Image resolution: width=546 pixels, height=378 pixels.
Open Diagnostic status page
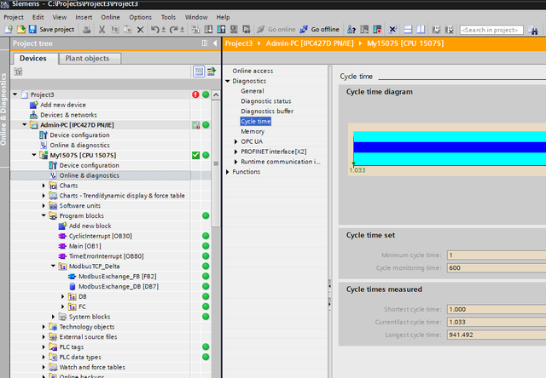click(x=265, y=101)
